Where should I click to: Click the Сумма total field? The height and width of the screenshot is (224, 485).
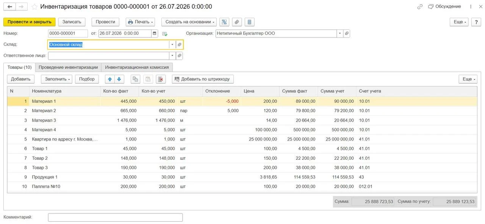373,201
